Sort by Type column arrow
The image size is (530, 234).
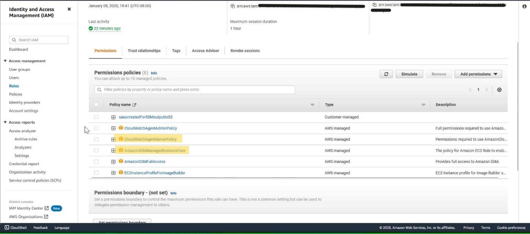(x=423, y=105)
